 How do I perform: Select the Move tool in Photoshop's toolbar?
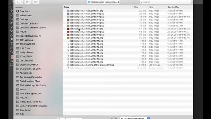[12, 11]
